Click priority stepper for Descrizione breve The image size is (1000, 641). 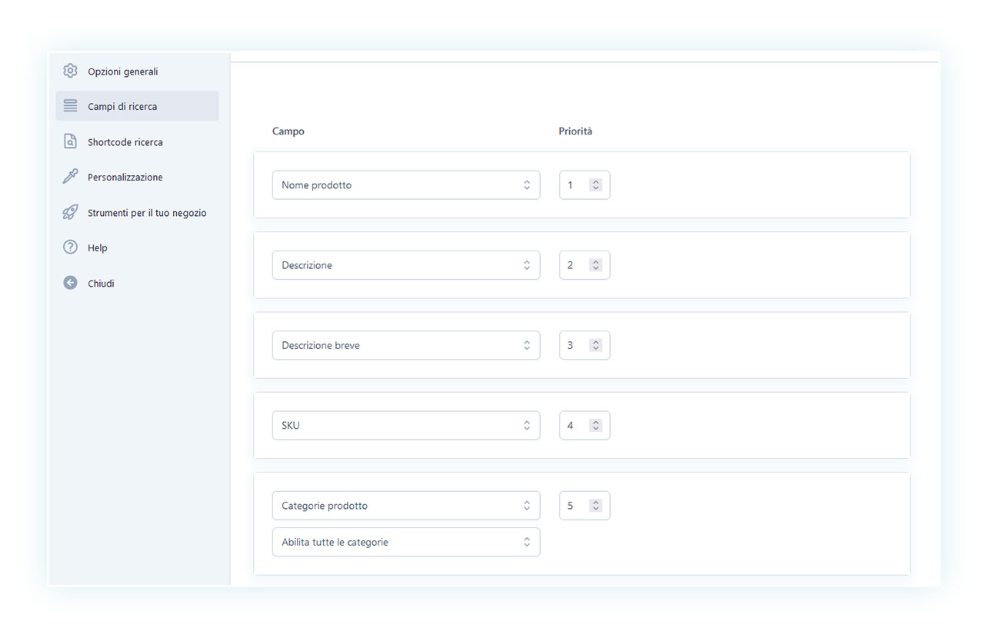click(x=595, y=345)
